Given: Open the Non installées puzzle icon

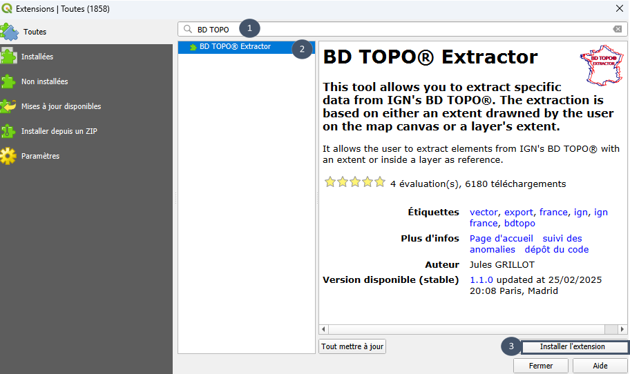Looking at the screenshot, I should point(8,81).
